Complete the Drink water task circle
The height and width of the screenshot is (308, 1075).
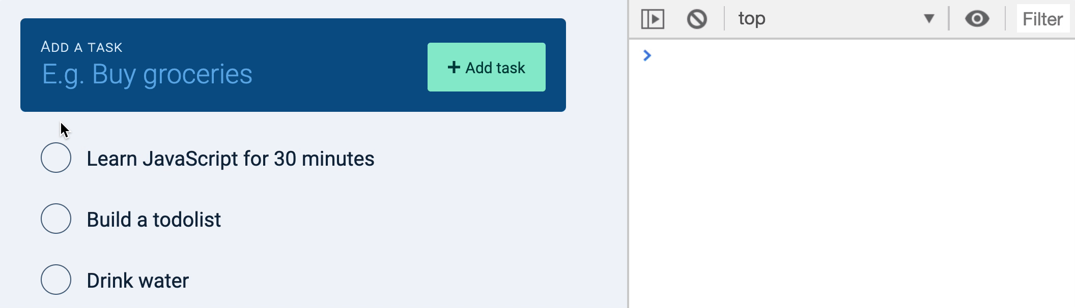[57, 281]
